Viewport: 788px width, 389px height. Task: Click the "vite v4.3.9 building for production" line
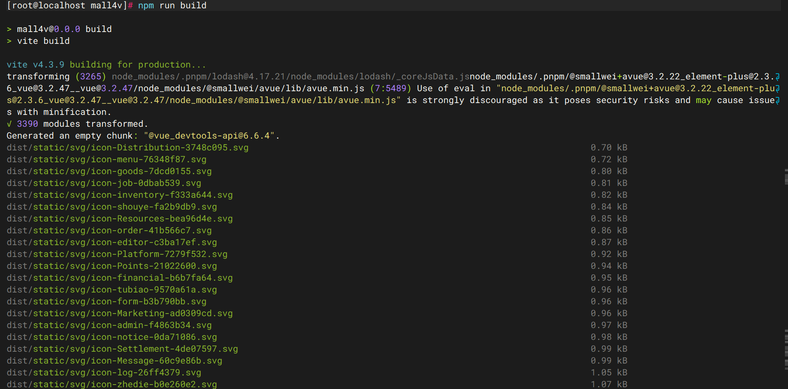[x=106, y=65]
